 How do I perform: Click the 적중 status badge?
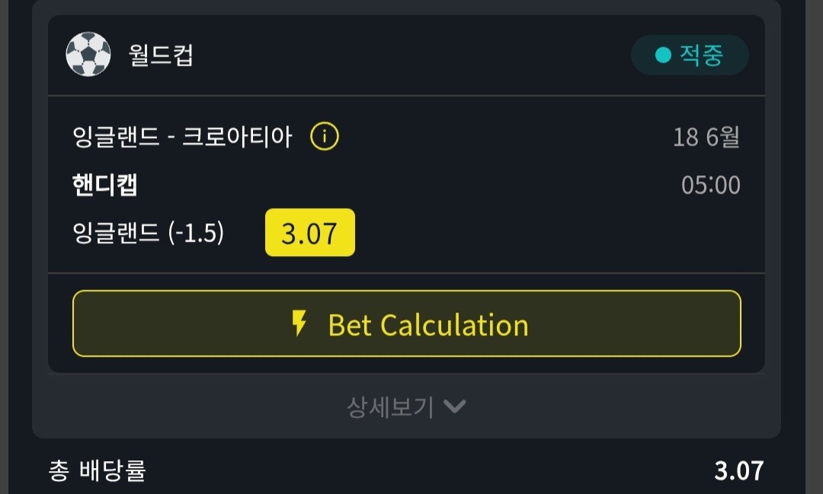690,55
